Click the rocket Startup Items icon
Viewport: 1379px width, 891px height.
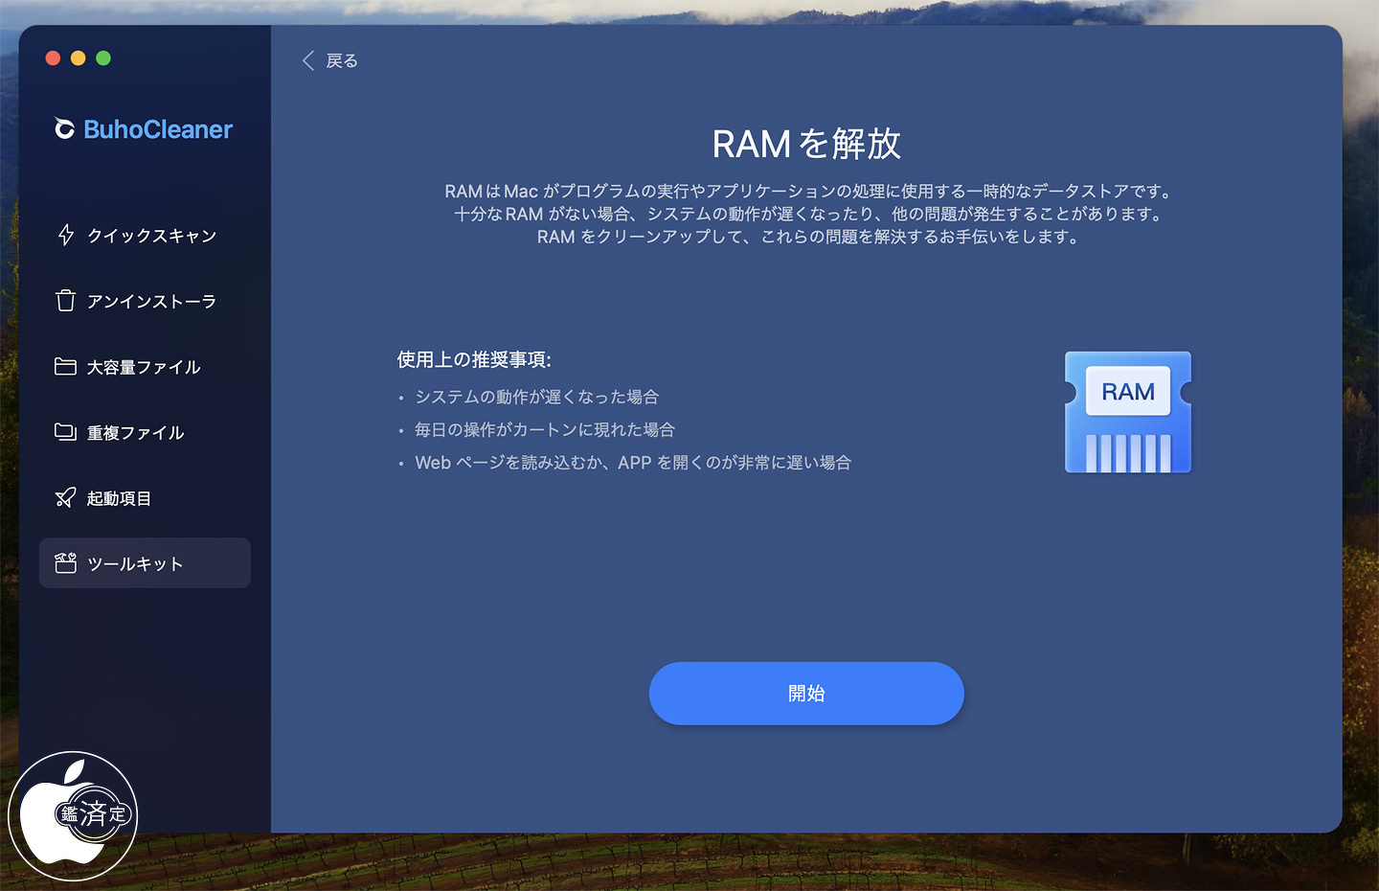pos(65,497)
